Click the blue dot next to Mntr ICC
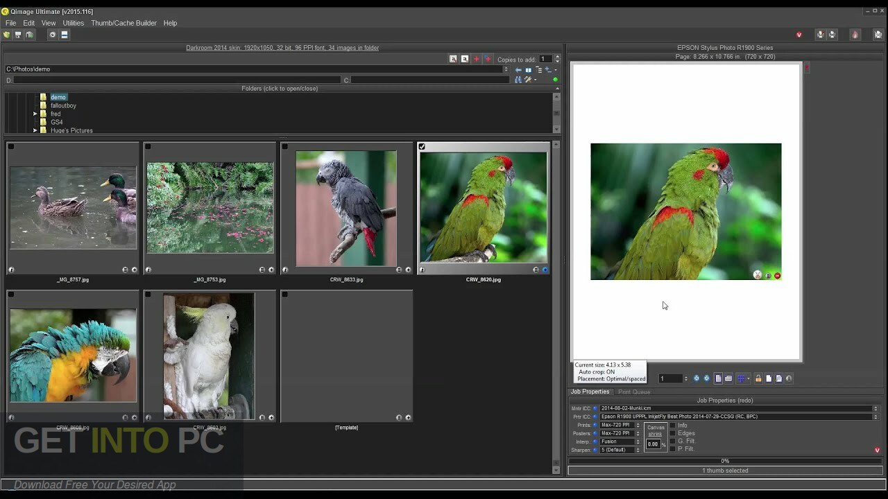This screenshot has width=888, height=499. coord(595,408)
